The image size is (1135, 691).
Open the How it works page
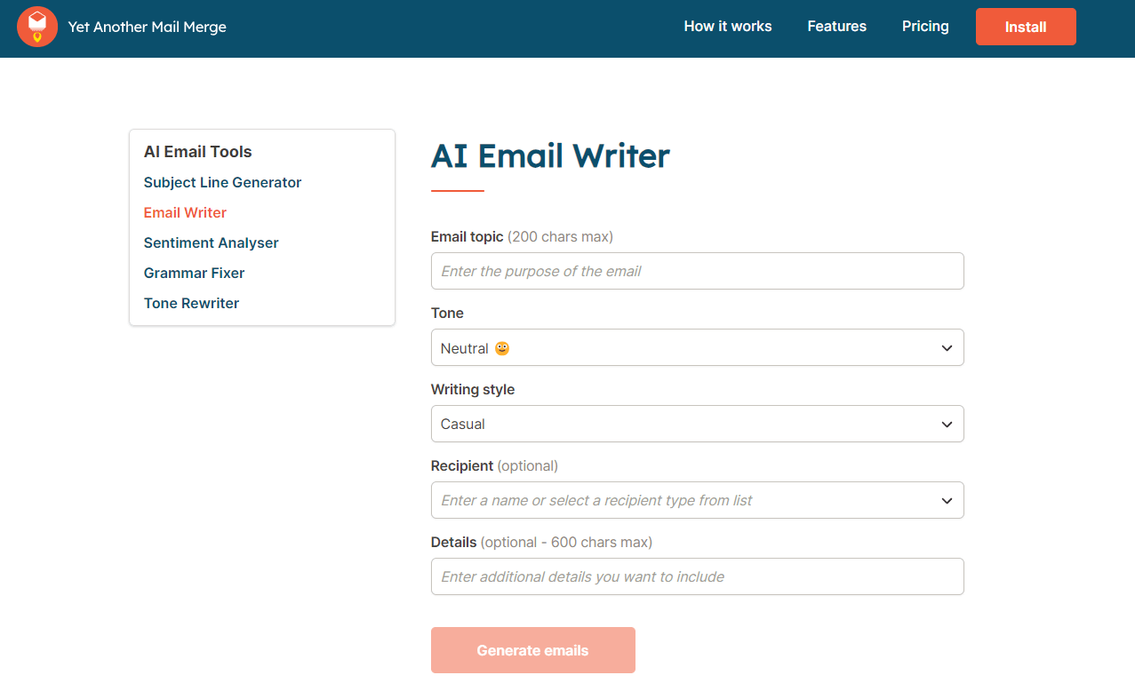tap(727, 26)
